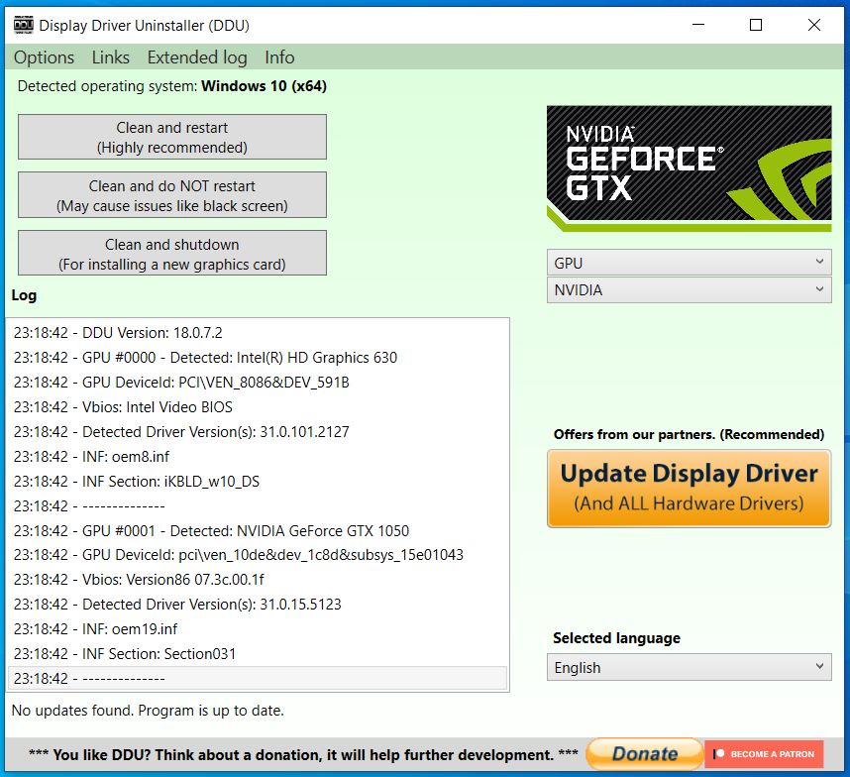Select log line 'DDU Version: 18.0.7.2'
The image size is (850, 777).
coord(258,333)
